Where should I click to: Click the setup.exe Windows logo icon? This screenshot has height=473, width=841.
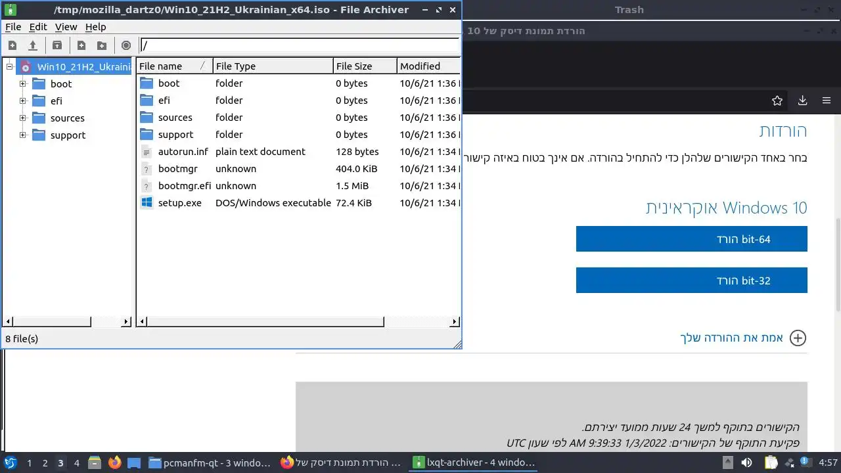[x=146, y=203]
